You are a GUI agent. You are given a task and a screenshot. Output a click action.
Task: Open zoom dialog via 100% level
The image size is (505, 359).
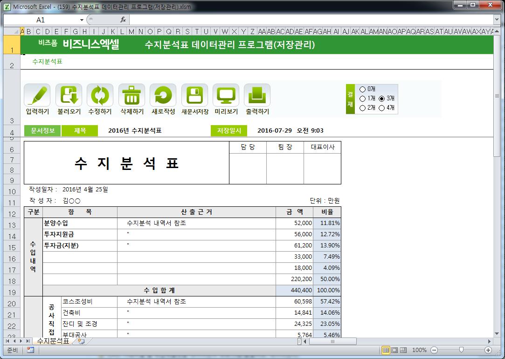coord(419,350)
